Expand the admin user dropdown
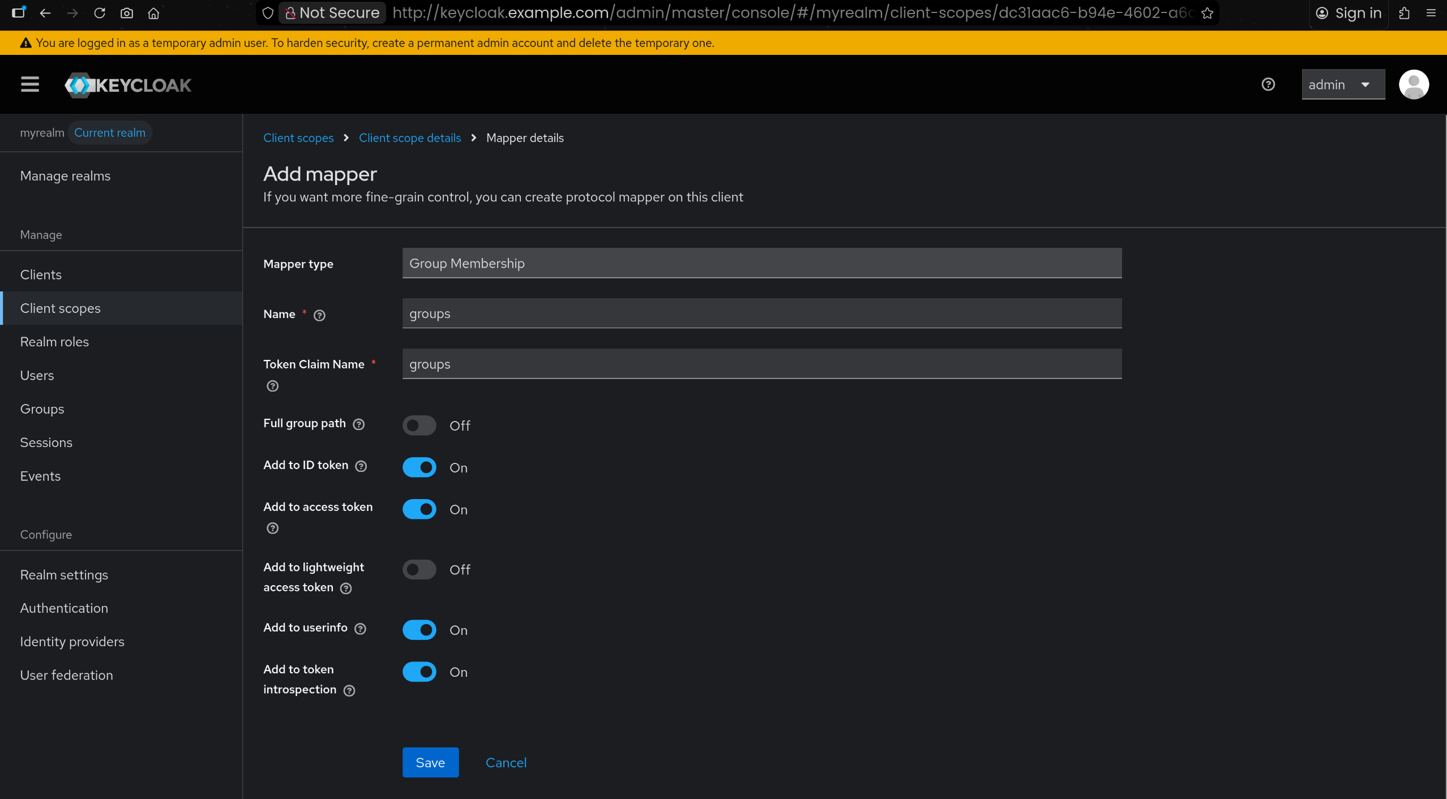This screenshot has height=799, width=1447. pyautogui.click(x=1343, y=84)
